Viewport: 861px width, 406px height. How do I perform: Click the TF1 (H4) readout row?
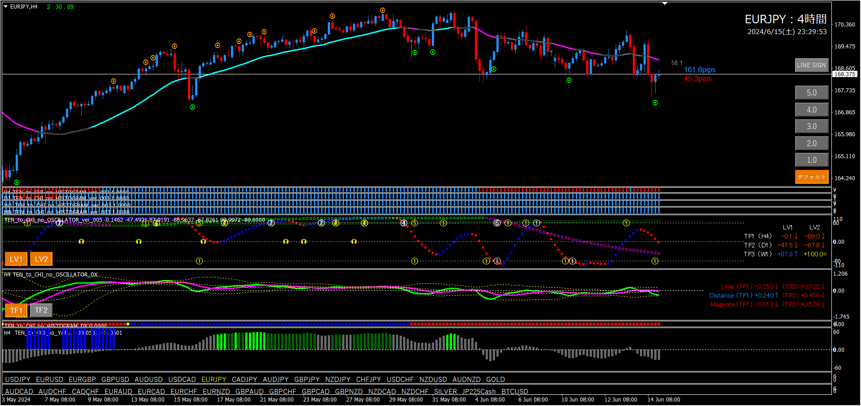click(785, 236)
